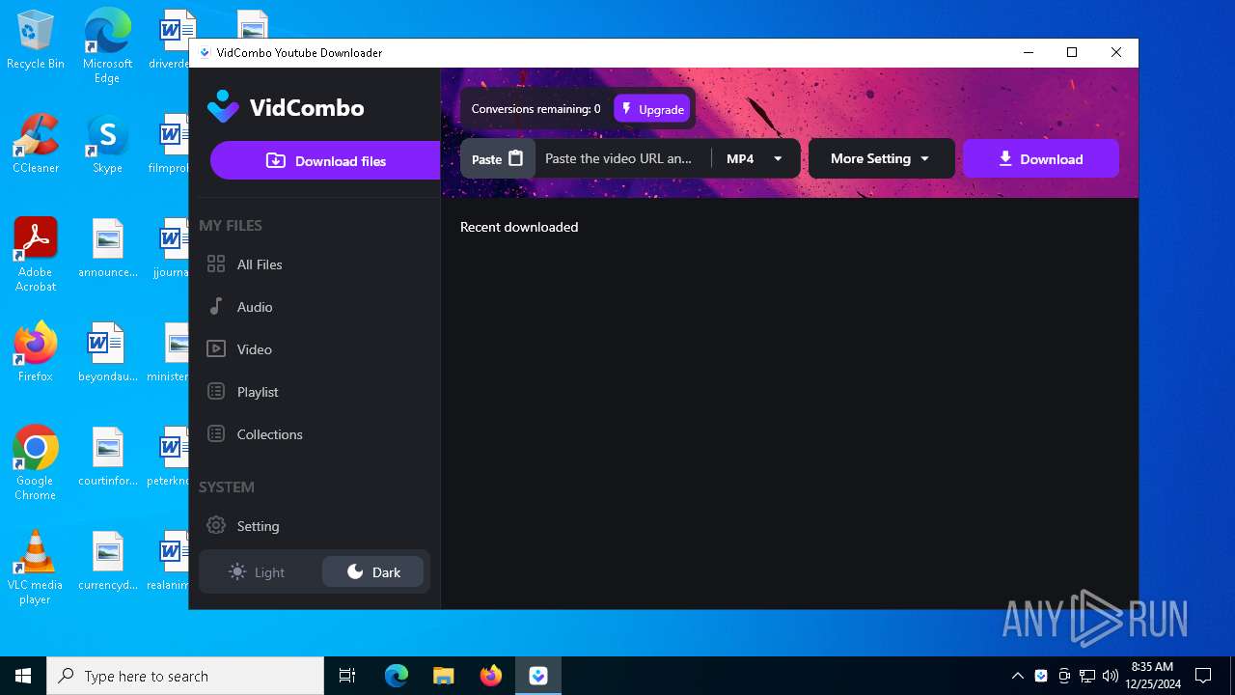
Task: Click the Collections list icon
Action: click(x=216, y=433)
